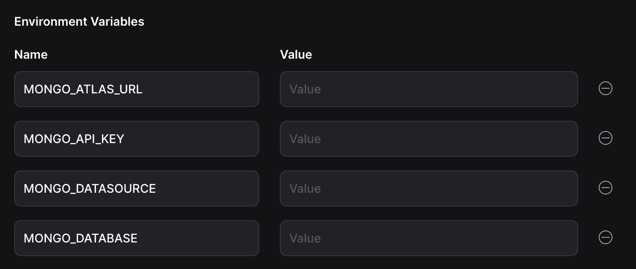This screenshot has height=269, width=636.
Task: Click the remove icon beside MONGO_DATABASE
Action: click(x=605, y=237)
